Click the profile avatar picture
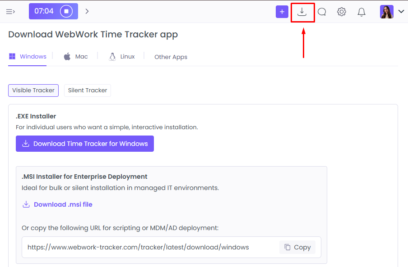 (386, 12)
